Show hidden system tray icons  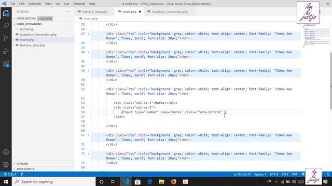(276, 181)
